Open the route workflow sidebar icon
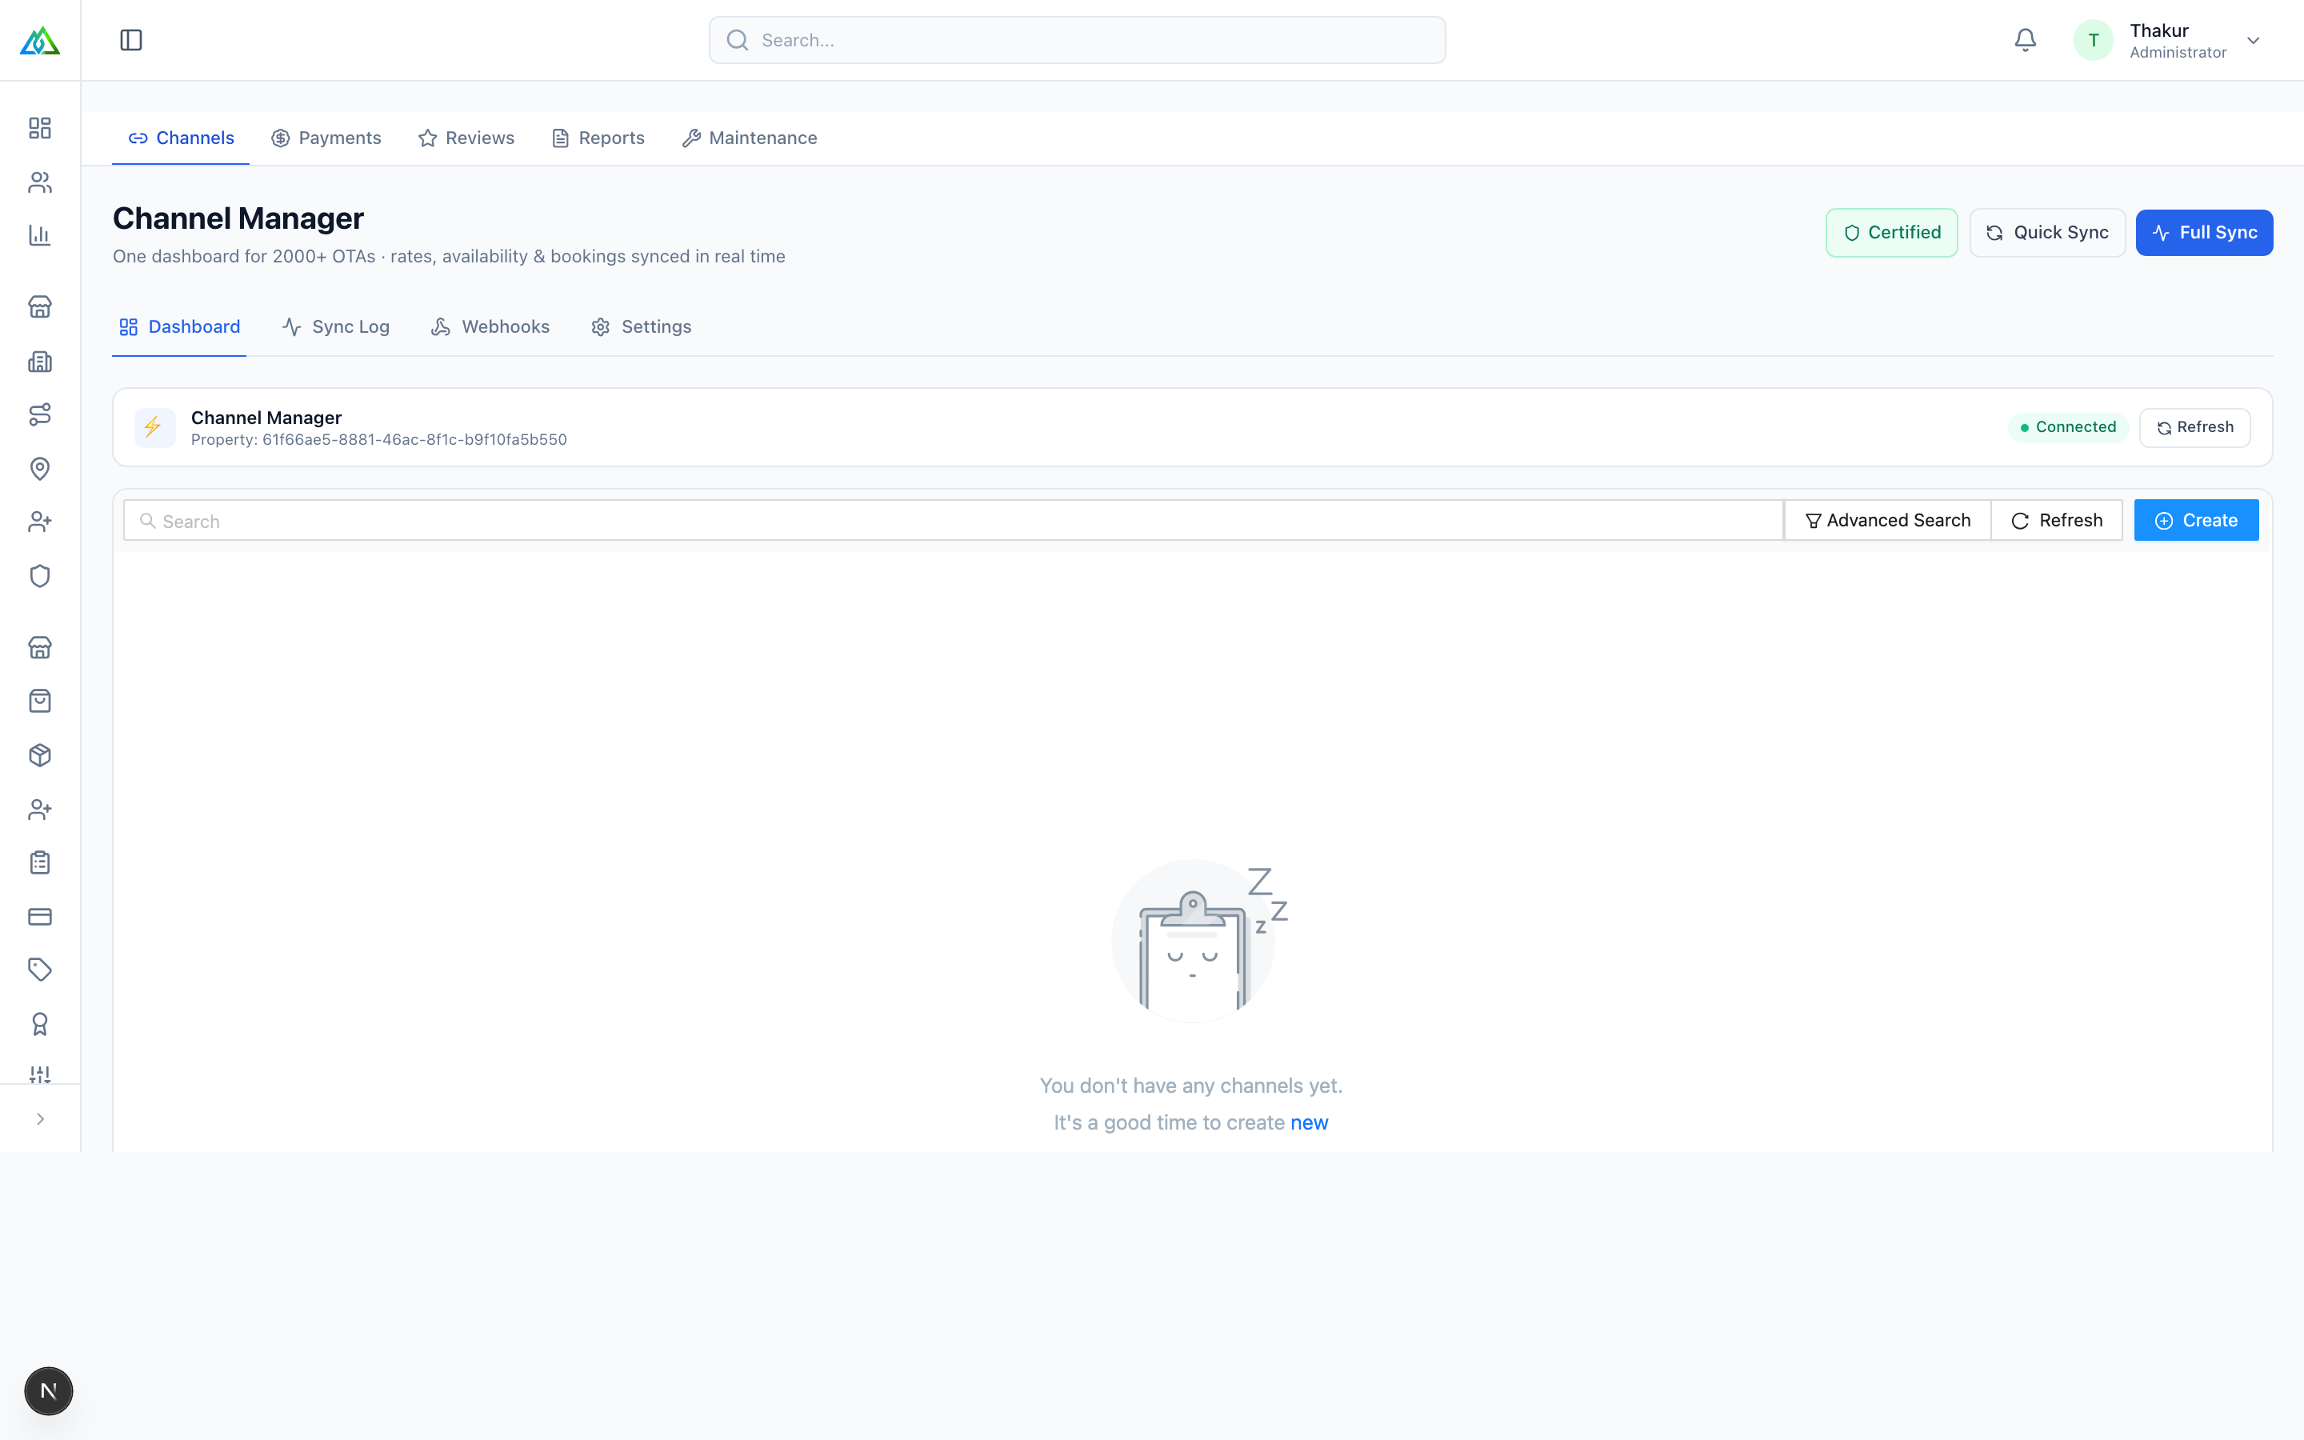 (x=40, y=414)
